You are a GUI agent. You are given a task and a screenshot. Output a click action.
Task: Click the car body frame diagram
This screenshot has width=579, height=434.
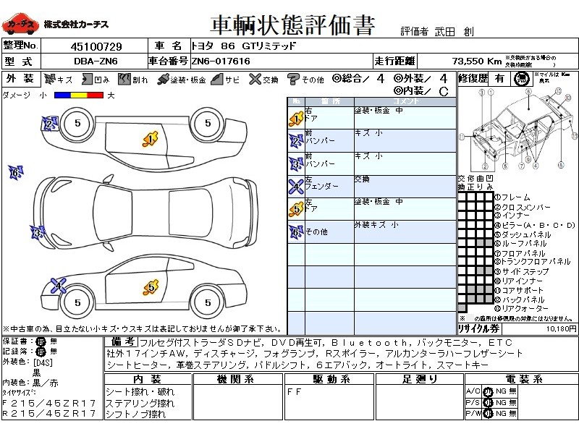pos(517,129)
